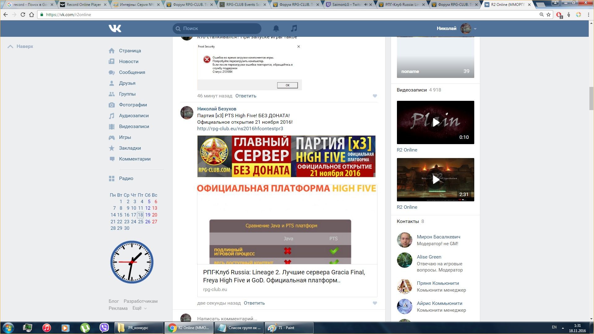594x334 pixels.
Task: Like Николай Безухов's comment with the heart
Action: (375, 303)
